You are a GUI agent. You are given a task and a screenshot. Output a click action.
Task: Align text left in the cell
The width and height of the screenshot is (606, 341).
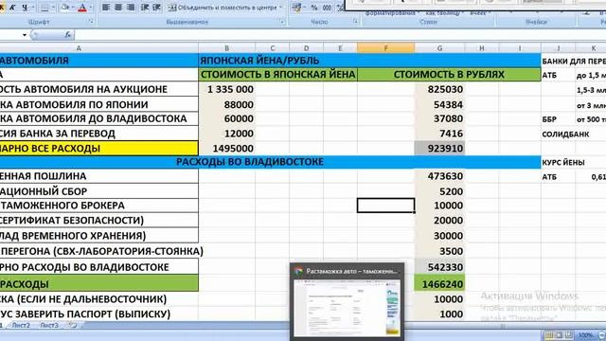tap(105, 8)
